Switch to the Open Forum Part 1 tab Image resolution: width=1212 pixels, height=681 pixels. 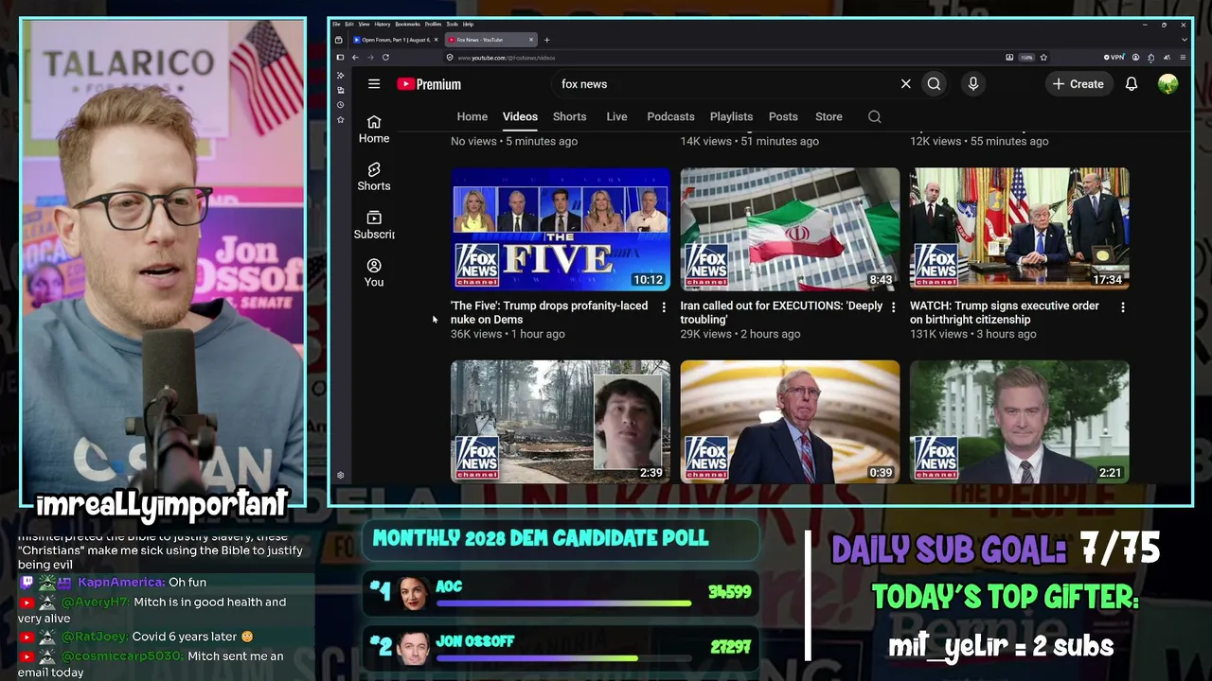point(395,40)
